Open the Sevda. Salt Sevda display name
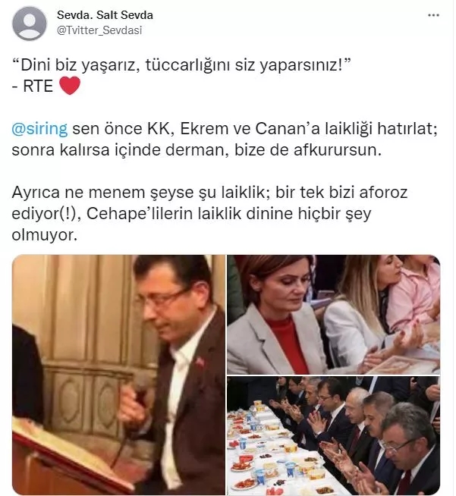The image size is (456, 496). 105,15
